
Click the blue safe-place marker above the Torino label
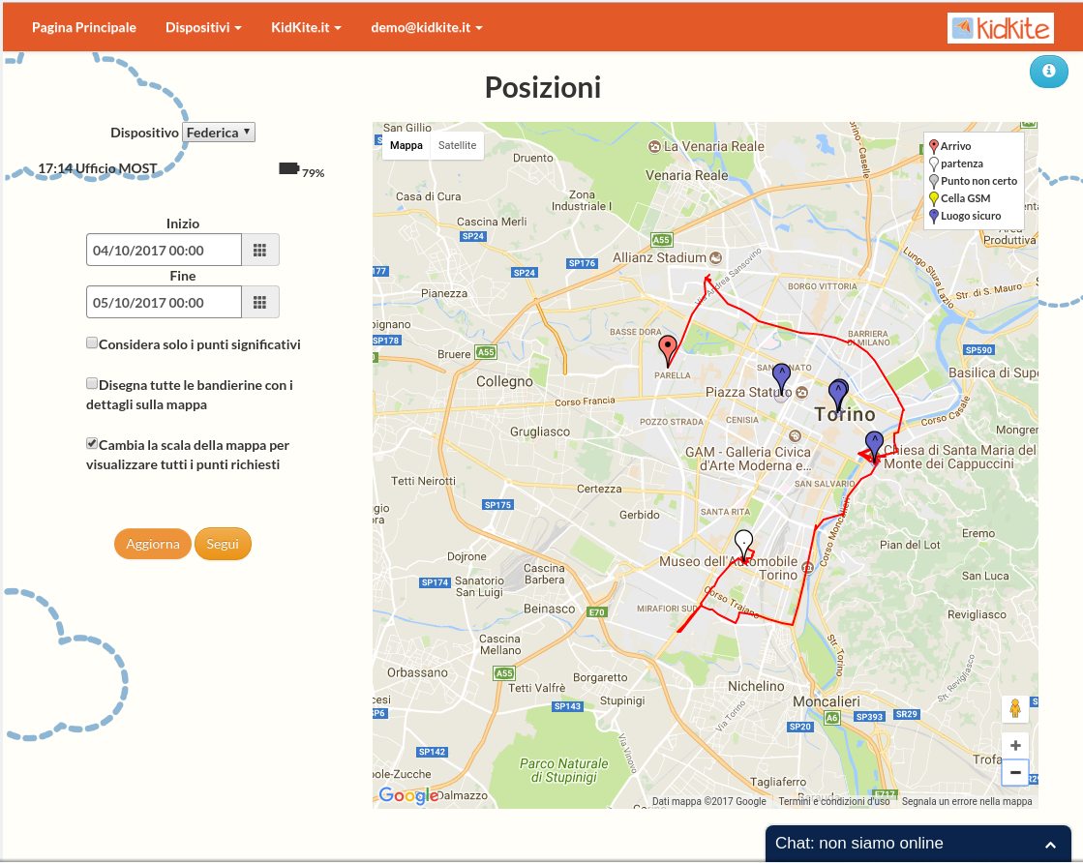[838, 394]
